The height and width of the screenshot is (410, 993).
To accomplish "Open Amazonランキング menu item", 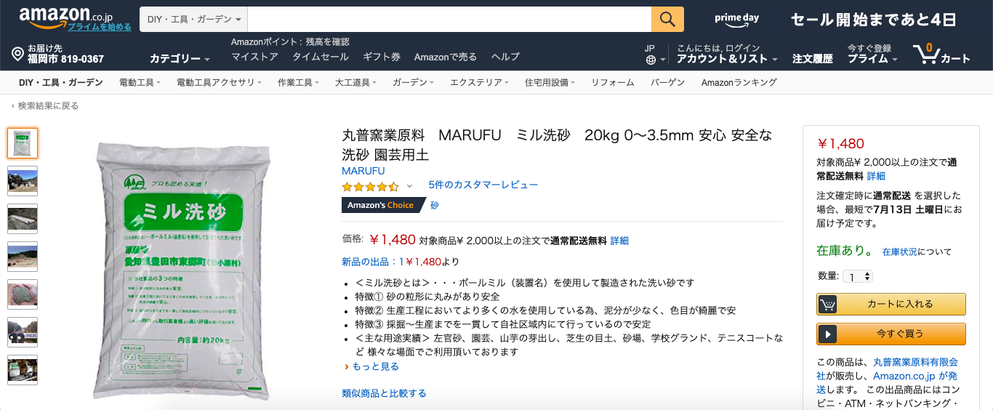I will point(739,83).
